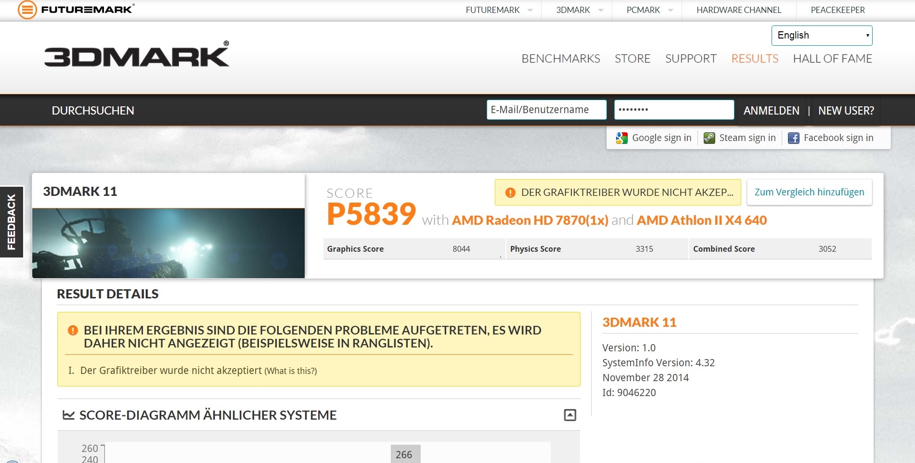Focus the password input field
915x463 pixels.
674,110
